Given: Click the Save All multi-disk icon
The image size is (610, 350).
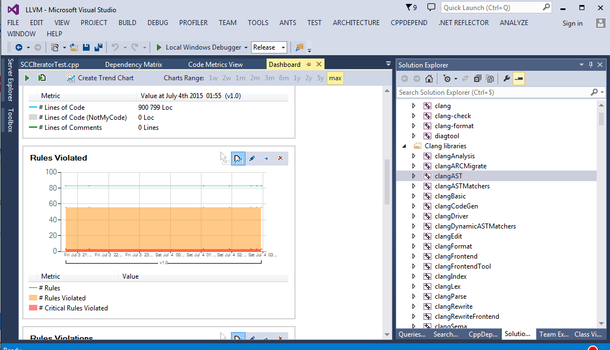Looking at the screenshot, I should tap(99, 47).
